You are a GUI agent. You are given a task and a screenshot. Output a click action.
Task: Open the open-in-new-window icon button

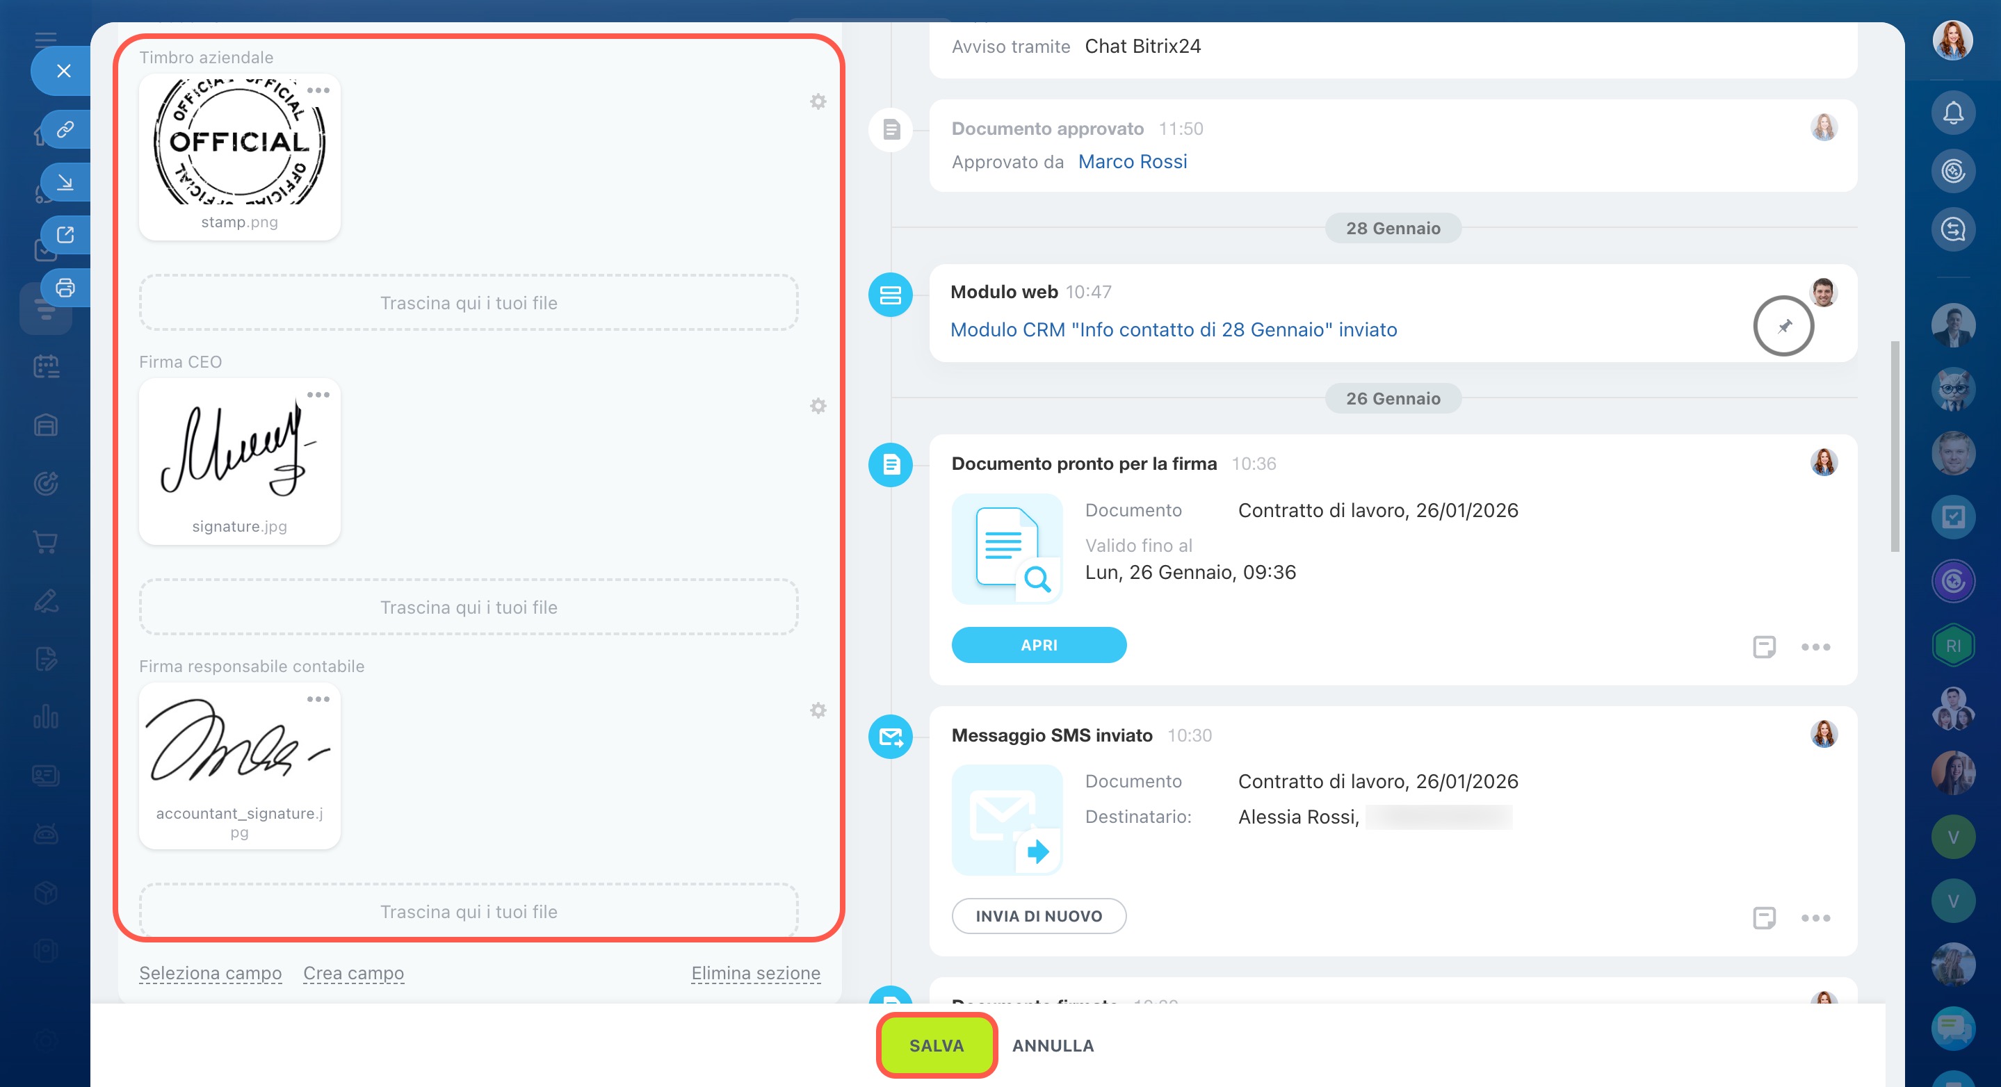(65, 234)
